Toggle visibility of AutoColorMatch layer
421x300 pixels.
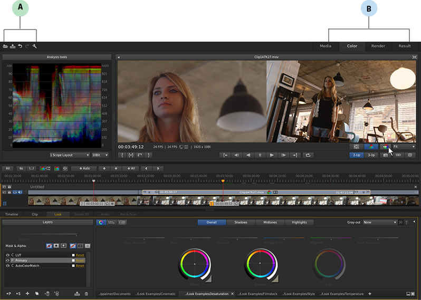[x=7, y=266]
